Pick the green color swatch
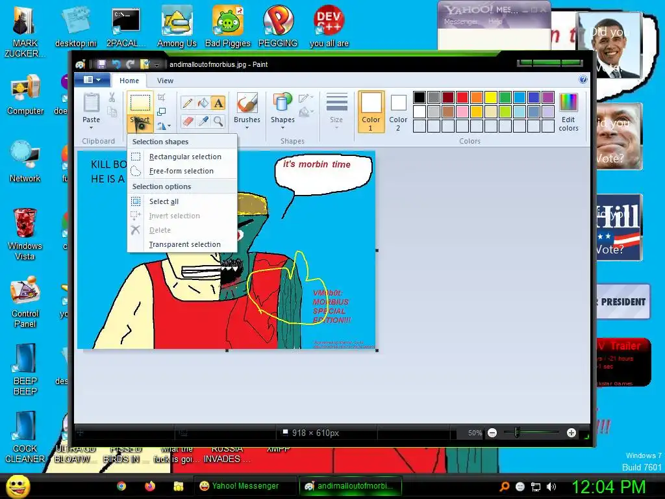This screenshot has height=499, width=665. tap(505, 97)
